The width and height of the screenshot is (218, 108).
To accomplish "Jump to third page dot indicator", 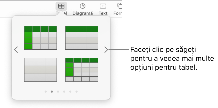I will click(58, 92).
